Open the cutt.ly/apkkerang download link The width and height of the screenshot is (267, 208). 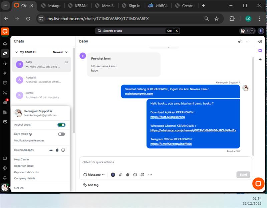(168, 117)
